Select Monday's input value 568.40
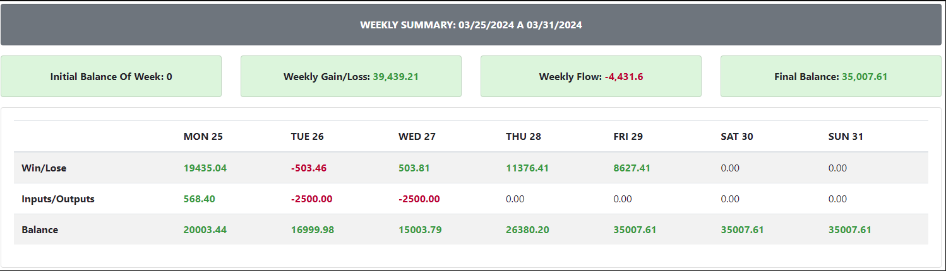Image resolution: width=946 pixels, height=271 pixels. (200, 199)
